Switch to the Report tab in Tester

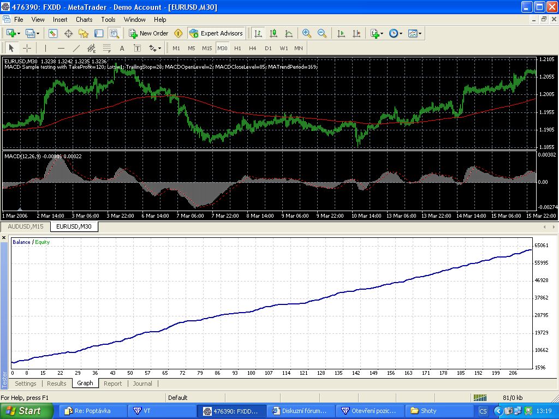coord(112,384)
